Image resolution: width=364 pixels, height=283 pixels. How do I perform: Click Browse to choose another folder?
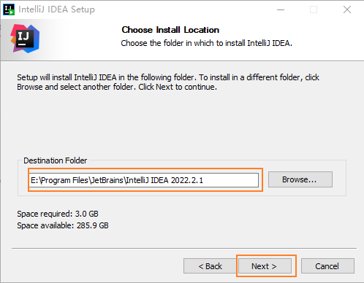coord(300,179)
